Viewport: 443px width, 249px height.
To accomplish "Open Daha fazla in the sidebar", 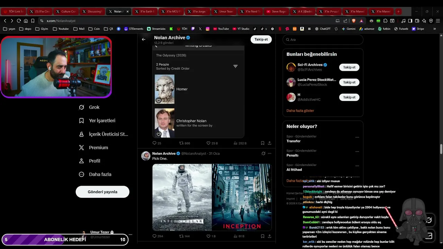I will [x=95, y=174].
